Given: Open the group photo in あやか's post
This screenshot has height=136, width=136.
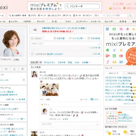Looking at the screenshot, I should [x=49, y=90].
